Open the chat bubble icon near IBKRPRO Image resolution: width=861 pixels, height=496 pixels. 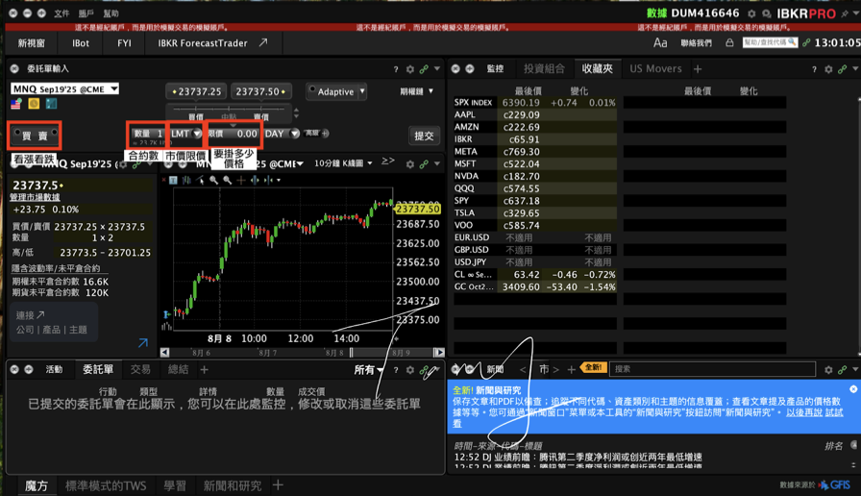pyautogui.click(x=767, y=13)
